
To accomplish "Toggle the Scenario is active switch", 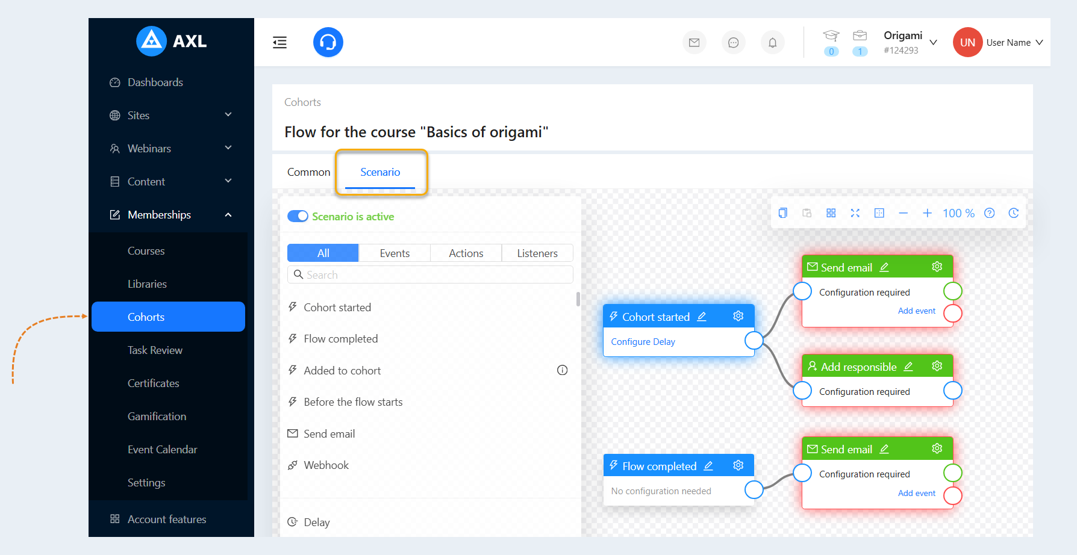I will point(298,216).
